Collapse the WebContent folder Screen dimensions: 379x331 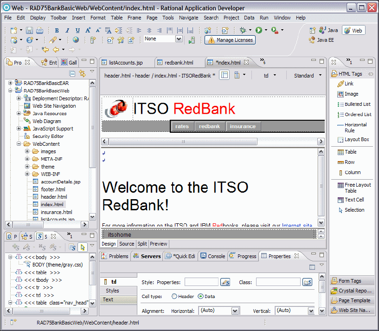19,144
